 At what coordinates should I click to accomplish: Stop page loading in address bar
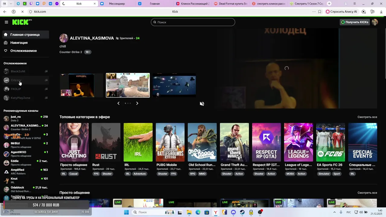pos(23,12)
